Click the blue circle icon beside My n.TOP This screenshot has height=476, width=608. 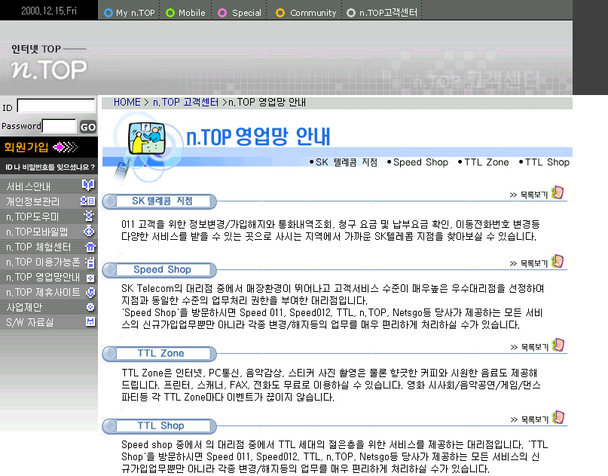click(108, 13)
